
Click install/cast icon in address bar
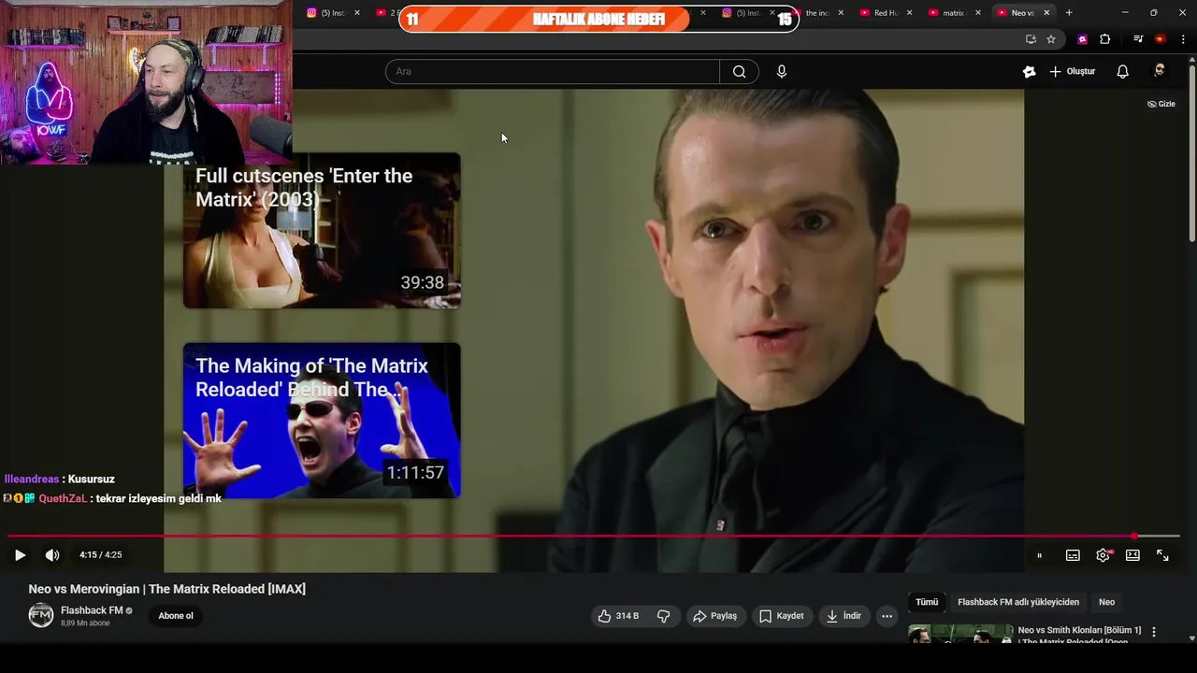(x=1031, y=39)
